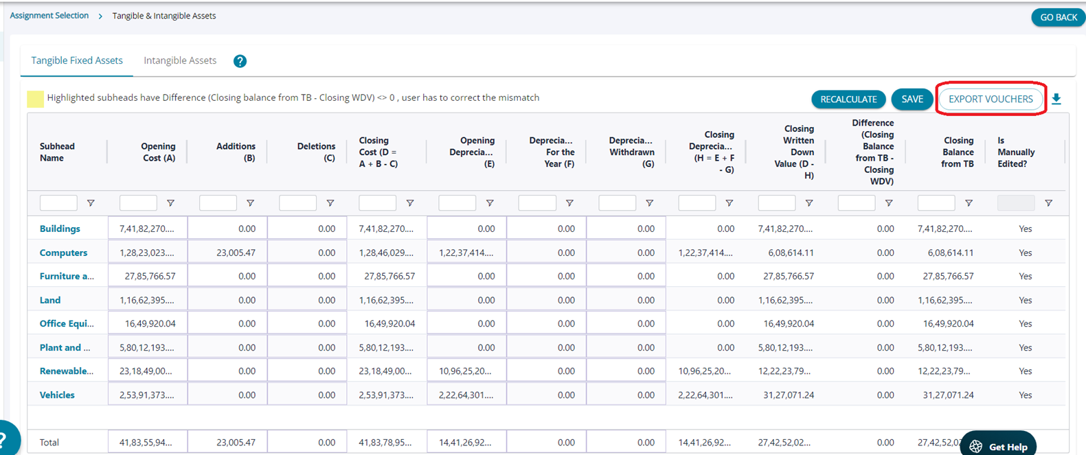Click the download icon beside Export Vouchers
1086x455 pixels.
(x=1056, y=99)
